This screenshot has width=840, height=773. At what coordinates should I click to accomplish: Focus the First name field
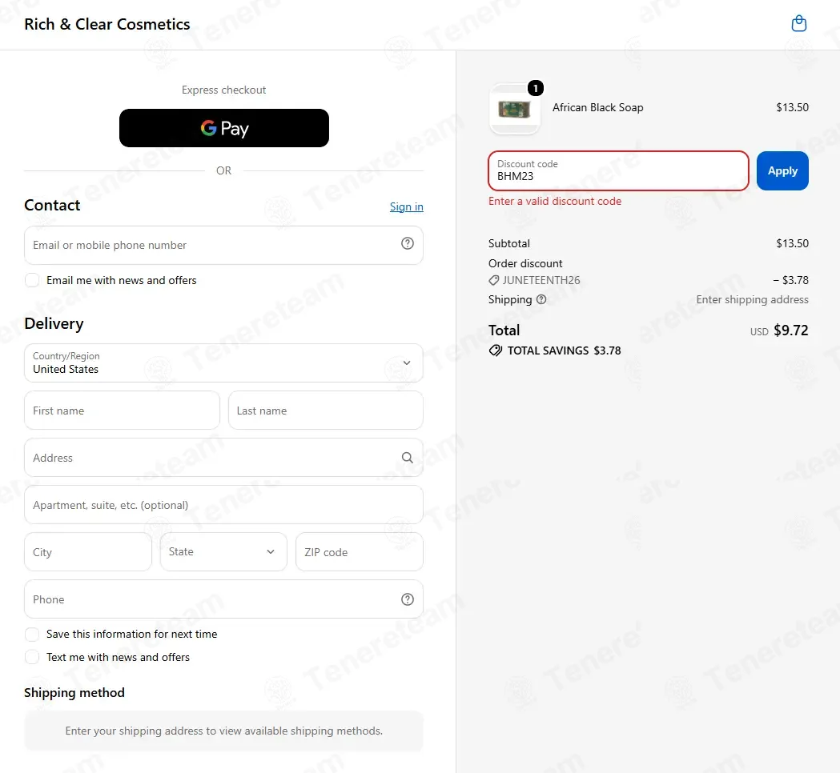122,411
